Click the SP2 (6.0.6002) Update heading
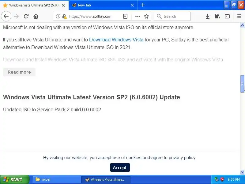The height and width of the screenshot is (184, 245). [x=92, y=97]
